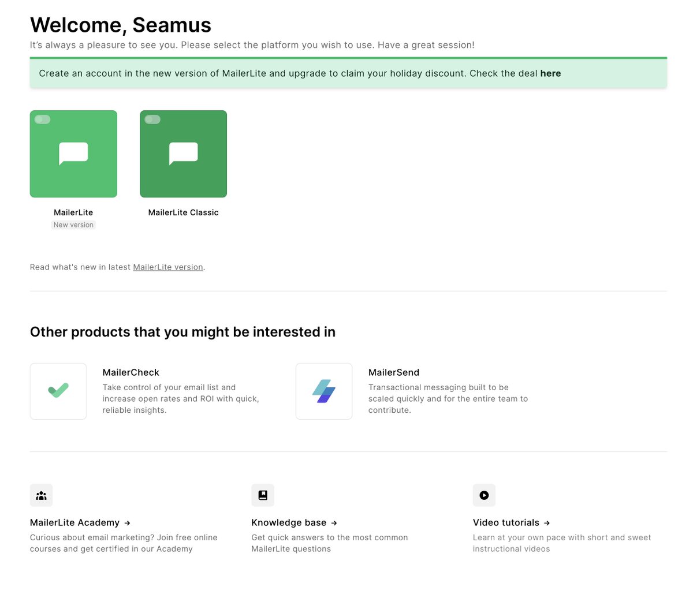Open the MailerCheck product title

coord(131,372)
